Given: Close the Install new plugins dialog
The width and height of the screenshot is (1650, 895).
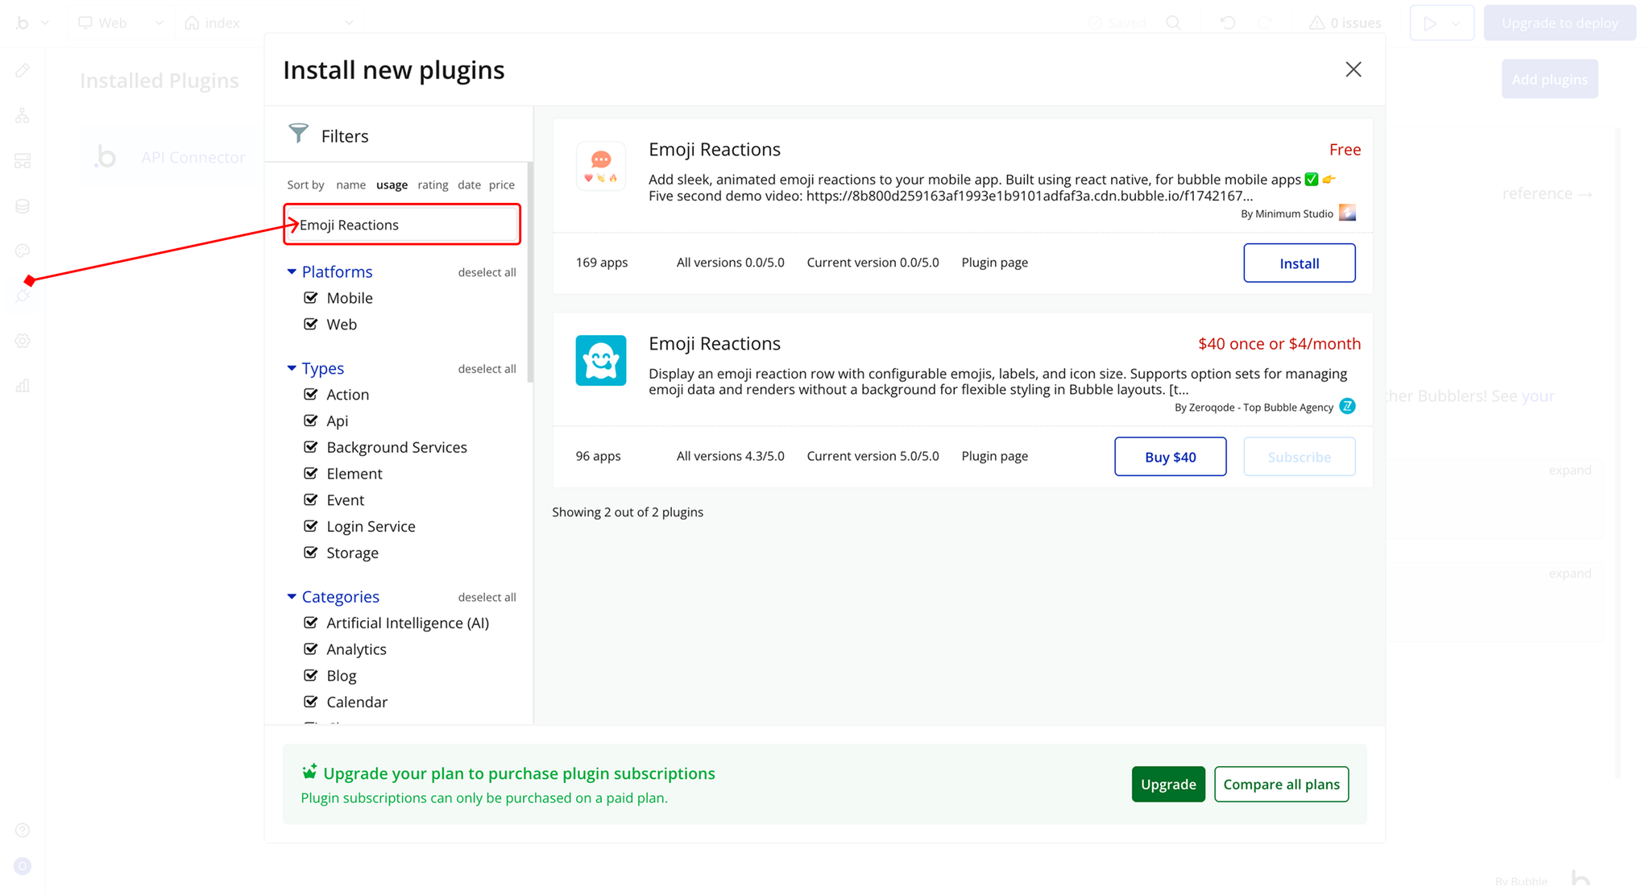Looking at the screenshot, I should click(x=1353, y=69).
